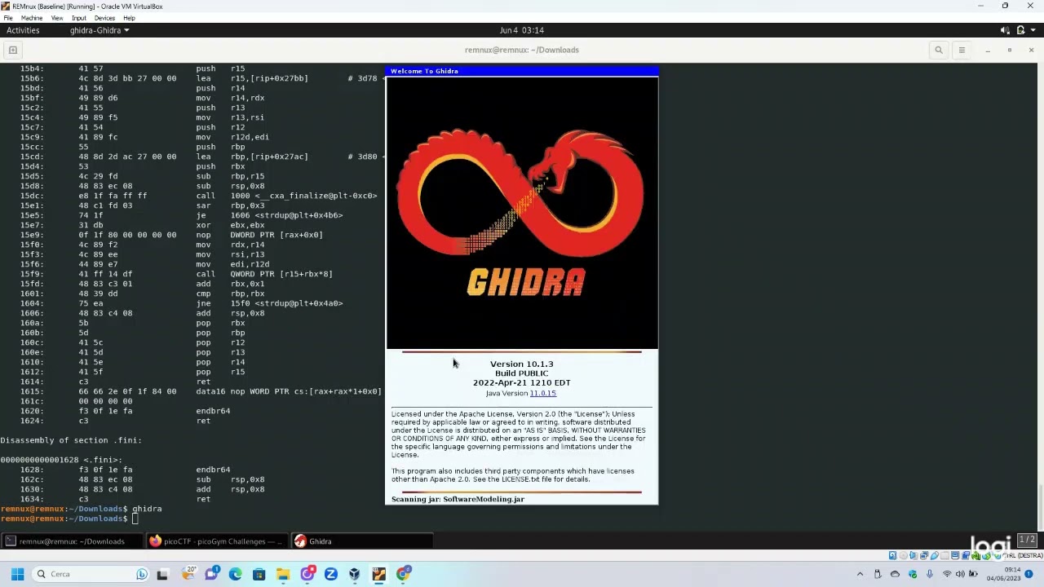The image size is (1044, 587).
Task: Click the terminal search magnifier icon
Action: 939,50
